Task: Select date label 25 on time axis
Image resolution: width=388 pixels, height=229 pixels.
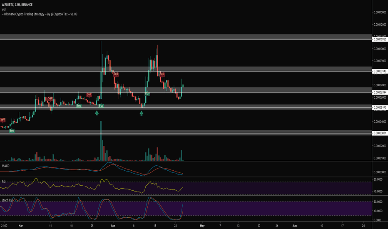Action: (x=92, y=226)
